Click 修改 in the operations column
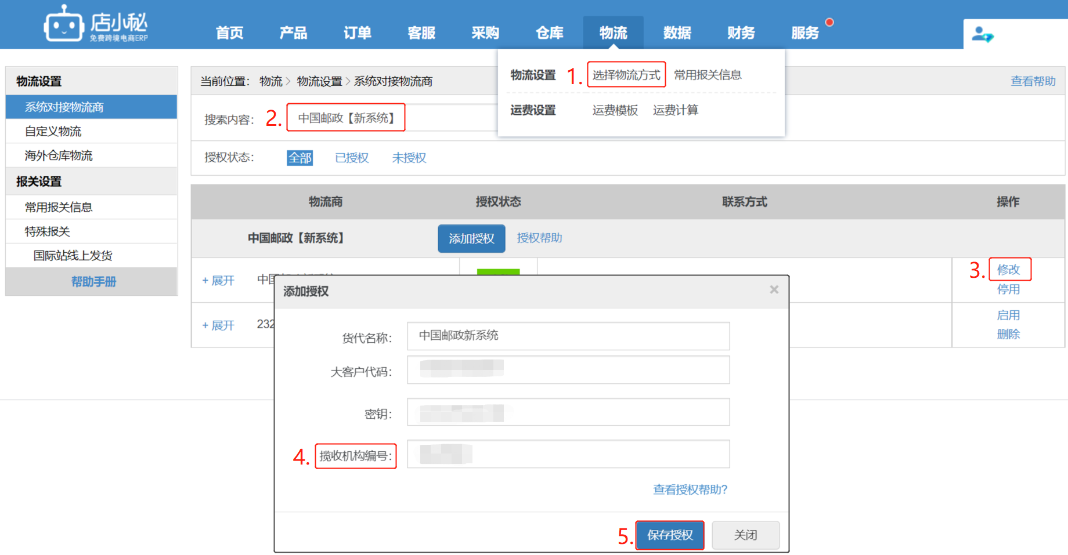The width and height of the screenshot is (1068, 555). coord(1008,270)
